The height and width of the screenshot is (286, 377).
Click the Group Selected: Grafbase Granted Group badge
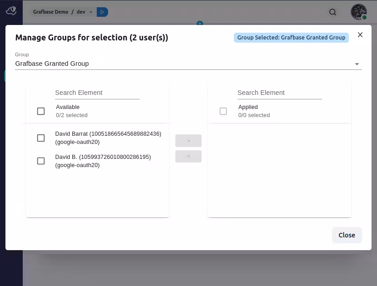[x=291, y=38]
